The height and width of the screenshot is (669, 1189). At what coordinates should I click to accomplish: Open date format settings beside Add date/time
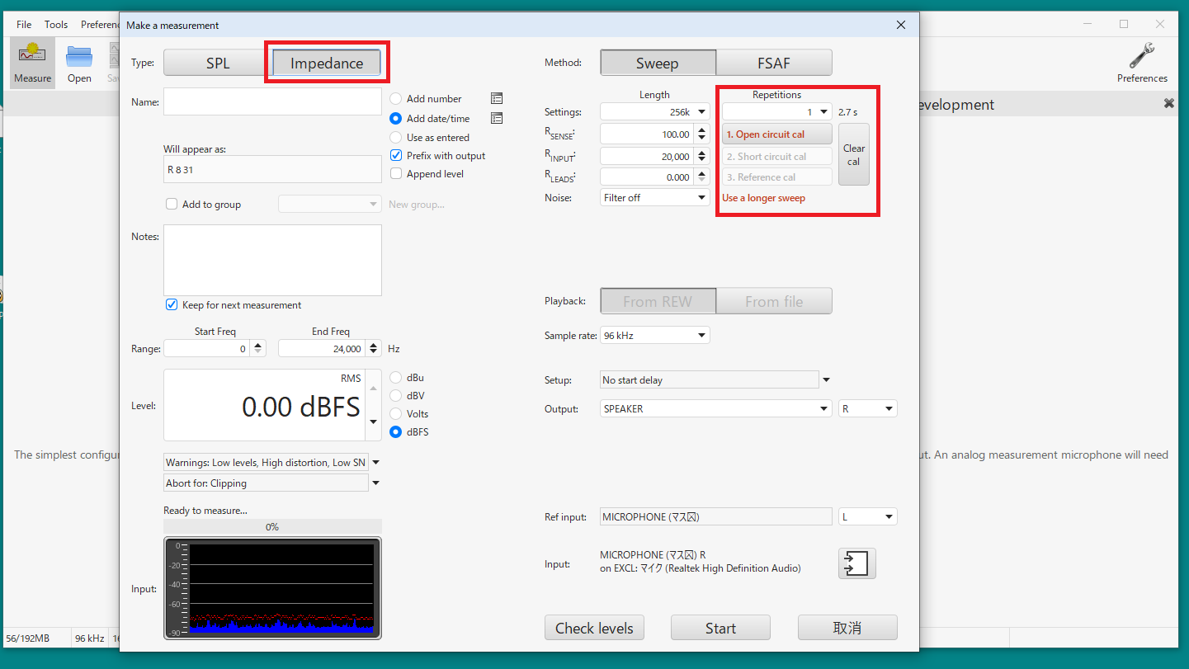[497, 118]
